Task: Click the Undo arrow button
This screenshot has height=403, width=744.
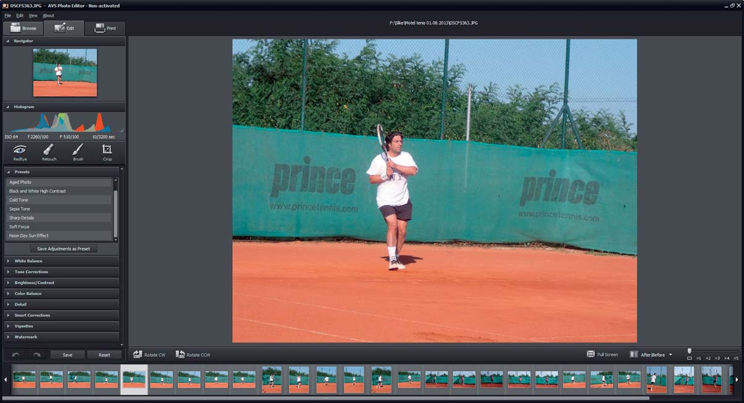Action: click(x=16, y=355)
